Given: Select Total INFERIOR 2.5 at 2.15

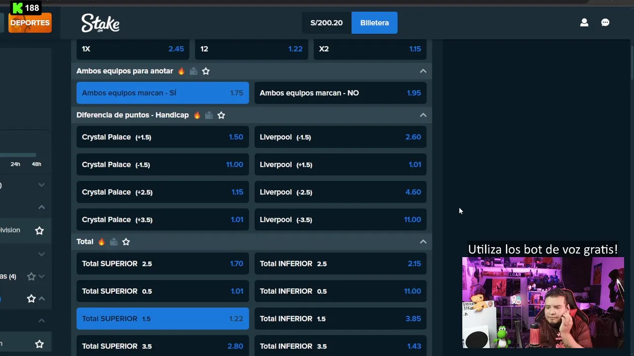Looking at the screenshot, I should pos(340,264).
